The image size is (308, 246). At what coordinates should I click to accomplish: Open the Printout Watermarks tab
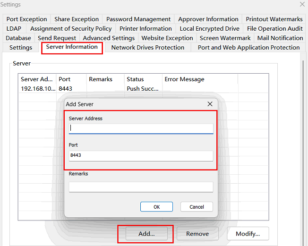tap(274, 19)
